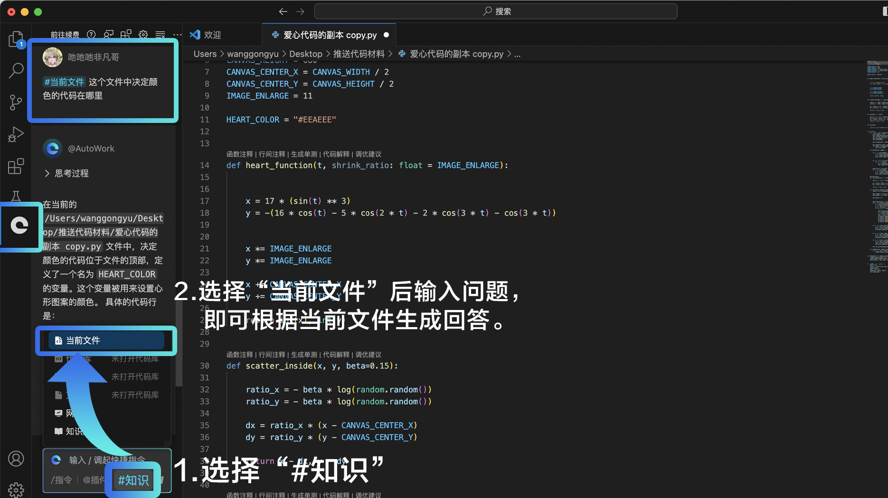Select 当前文件 in the knowledge list
This screenshot has height=498, width=888.
click(x=106, y=340)
